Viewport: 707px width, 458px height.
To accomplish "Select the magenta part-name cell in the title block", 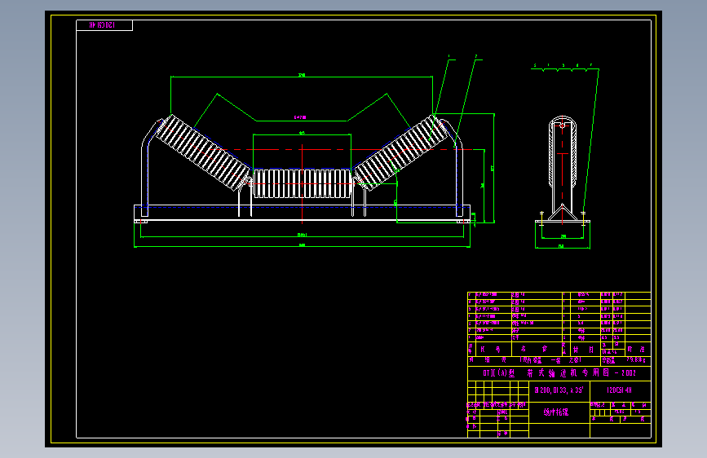I will coord(556,412).
